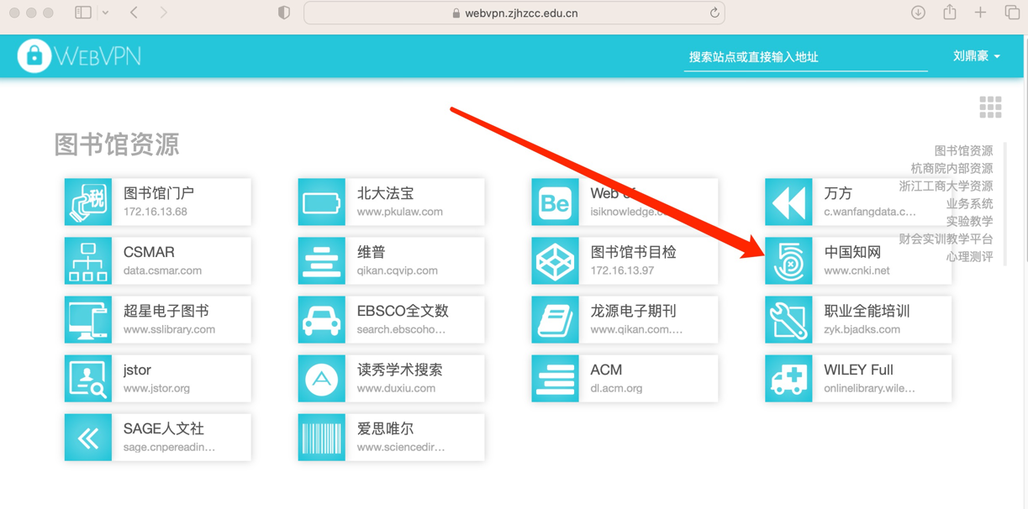Click the 中国知网 icon
Screen dimensions: 1028x509
(789, 260)
